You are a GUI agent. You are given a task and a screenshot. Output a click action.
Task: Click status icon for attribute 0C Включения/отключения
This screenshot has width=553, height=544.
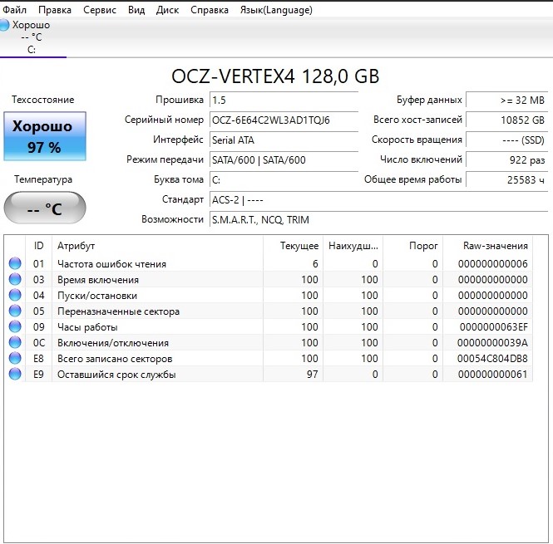click(15, 342)
